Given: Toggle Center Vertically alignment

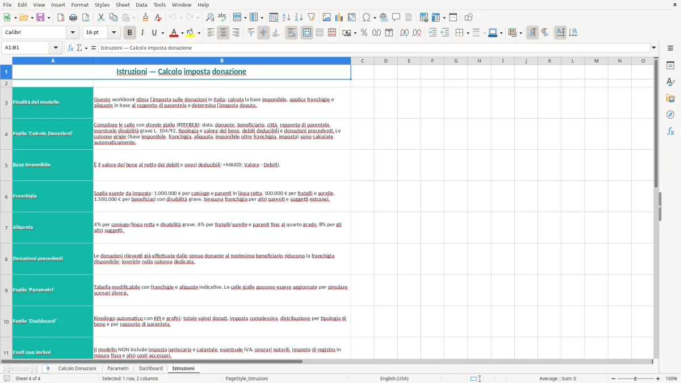Looking at the screenshot, I should 263,33.
